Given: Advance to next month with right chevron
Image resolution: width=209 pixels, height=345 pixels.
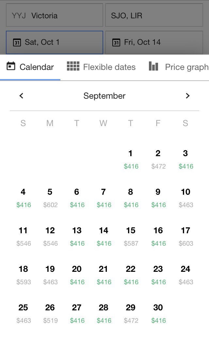Looking at the screenshot, I should 187,96.
